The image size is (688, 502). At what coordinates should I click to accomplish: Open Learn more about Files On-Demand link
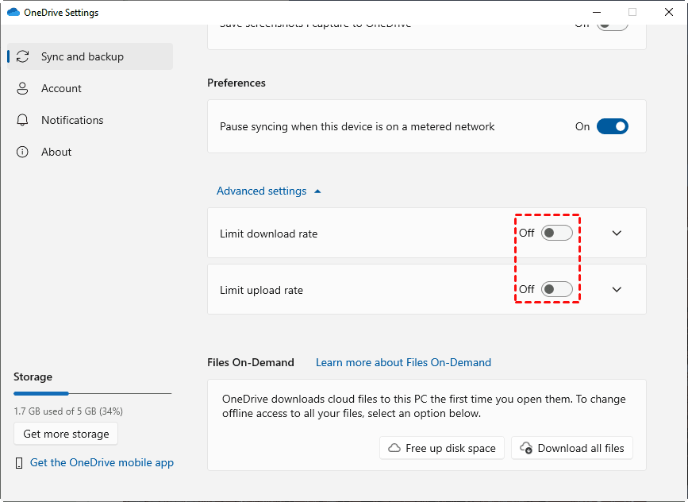(x=403, y=362)
